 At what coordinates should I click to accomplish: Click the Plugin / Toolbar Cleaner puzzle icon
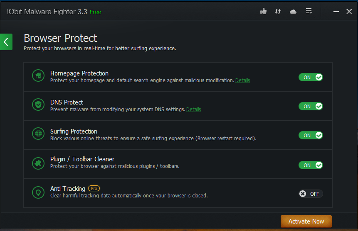38,163
